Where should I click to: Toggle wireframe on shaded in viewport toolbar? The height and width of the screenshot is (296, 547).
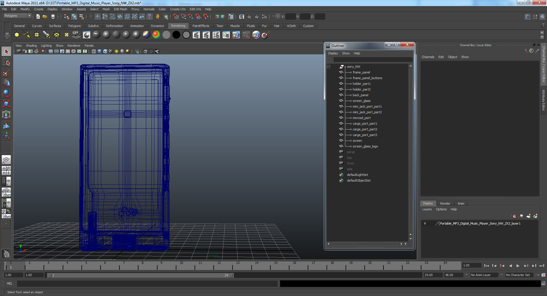tap(105, 51)
